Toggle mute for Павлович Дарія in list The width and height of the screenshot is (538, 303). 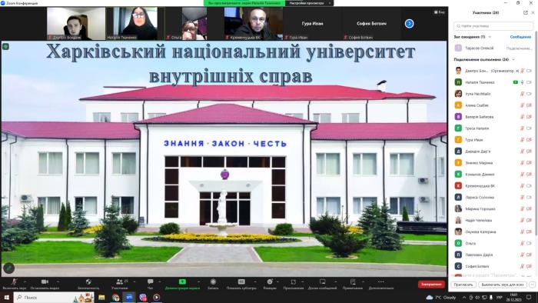coord(522,255)
